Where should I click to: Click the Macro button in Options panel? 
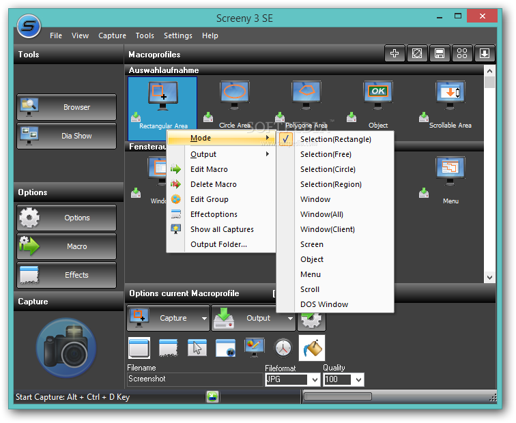click(x=66, y=246)
